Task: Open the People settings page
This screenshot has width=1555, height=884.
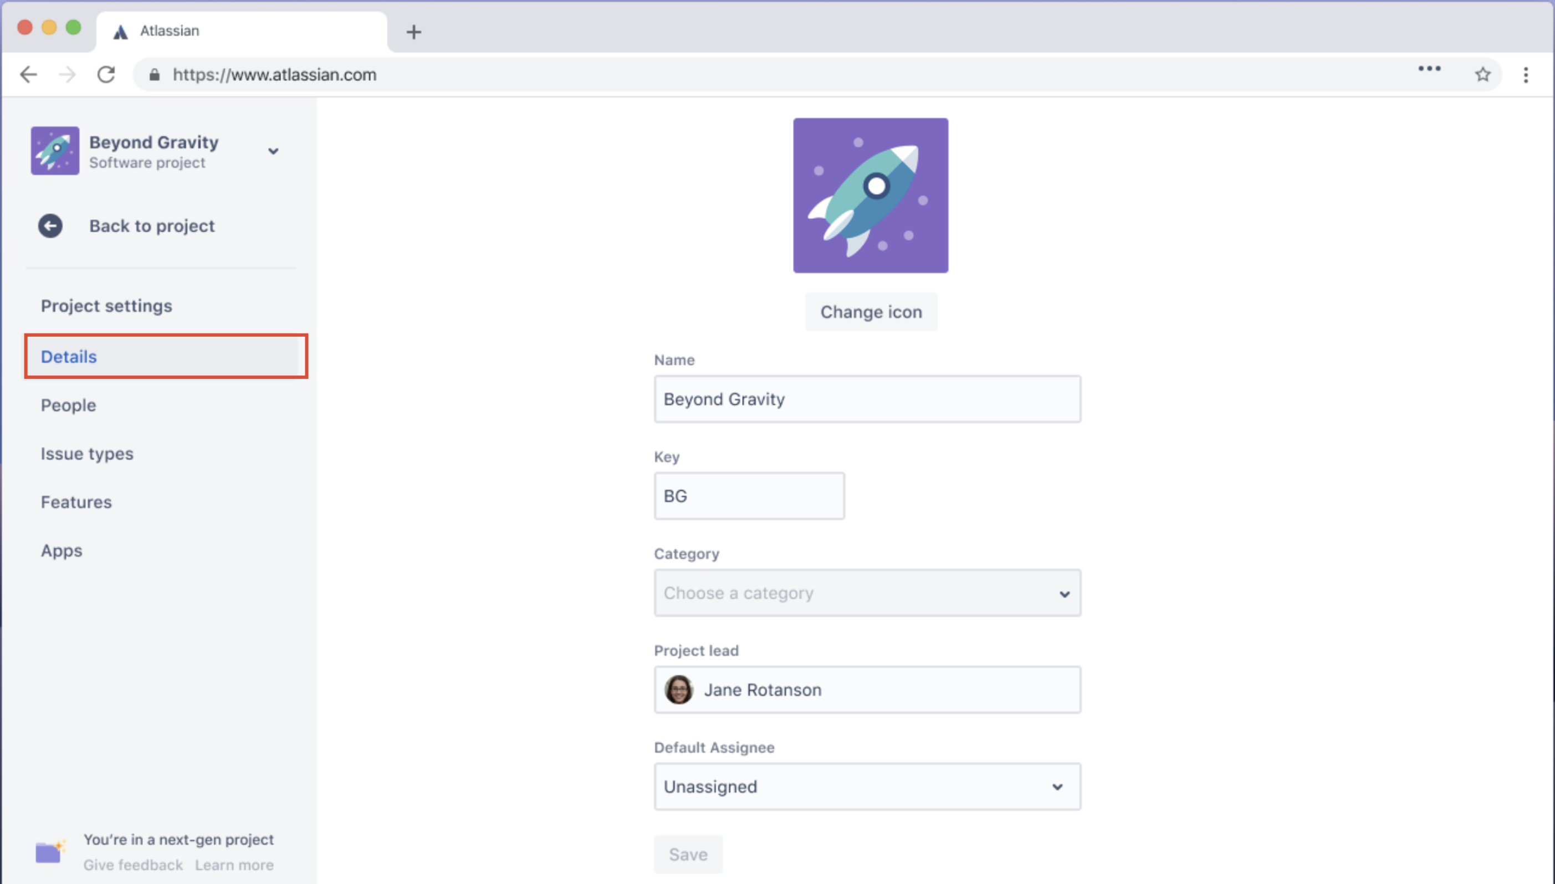Action: [x=68, y=405]
